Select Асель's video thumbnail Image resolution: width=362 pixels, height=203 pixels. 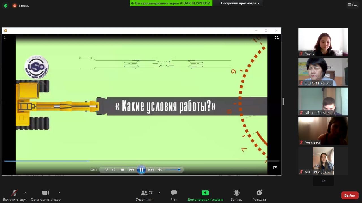point(323,42)
